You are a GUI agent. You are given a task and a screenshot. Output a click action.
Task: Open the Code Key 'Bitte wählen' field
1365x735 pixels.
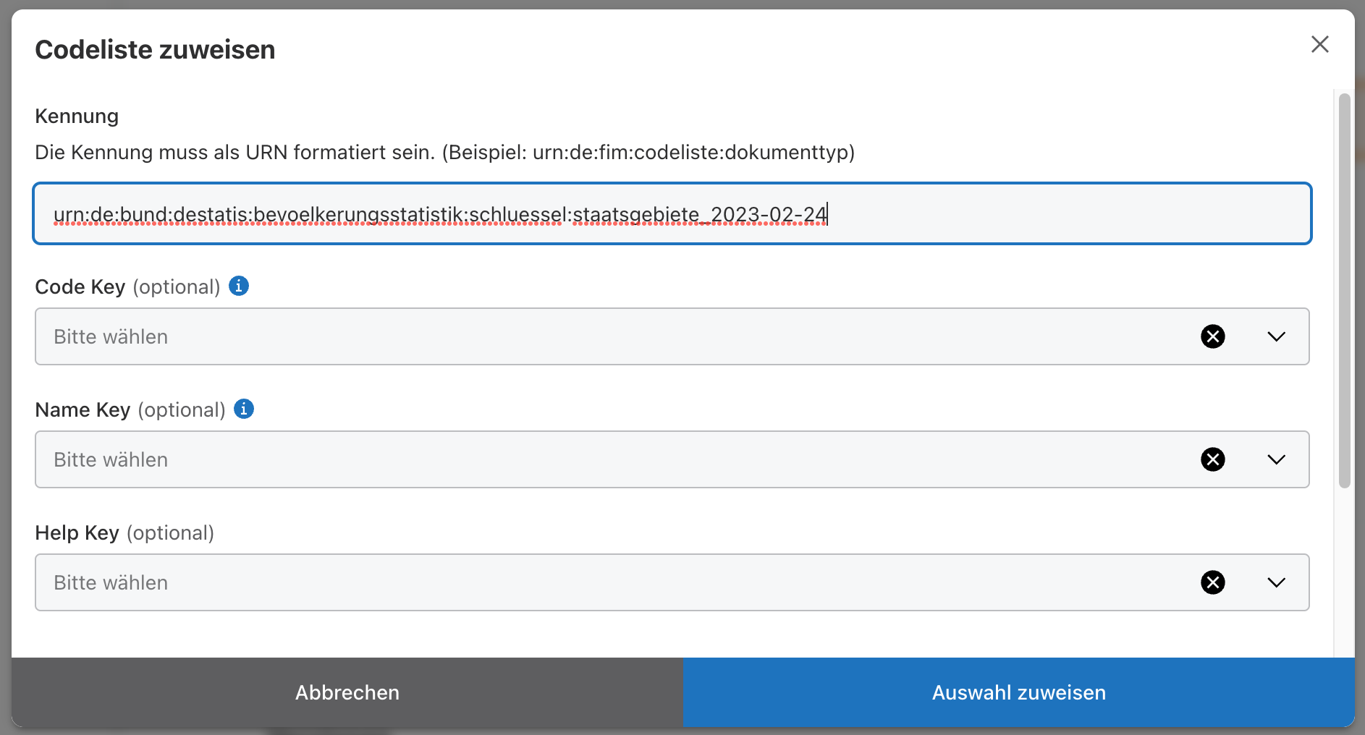pyautogui.click(x=579, y=336)
